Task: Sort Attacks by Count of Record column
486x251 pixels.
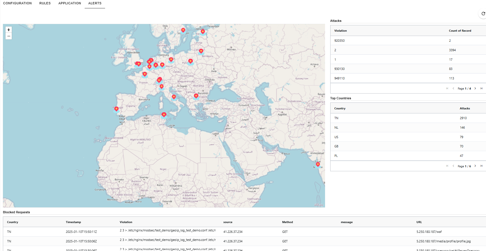Action: pos(460,31)
